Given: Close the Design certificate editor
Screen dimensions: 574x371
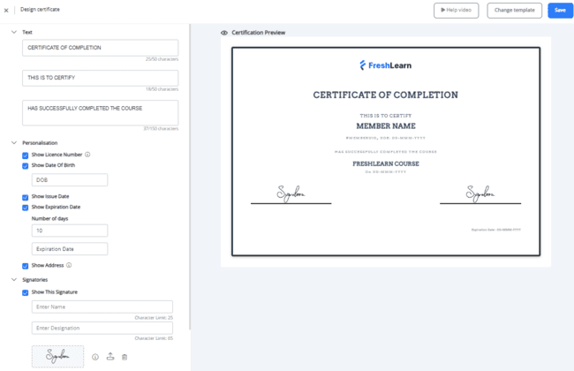Looking at the screenshot, I should (x=6, y=11).
